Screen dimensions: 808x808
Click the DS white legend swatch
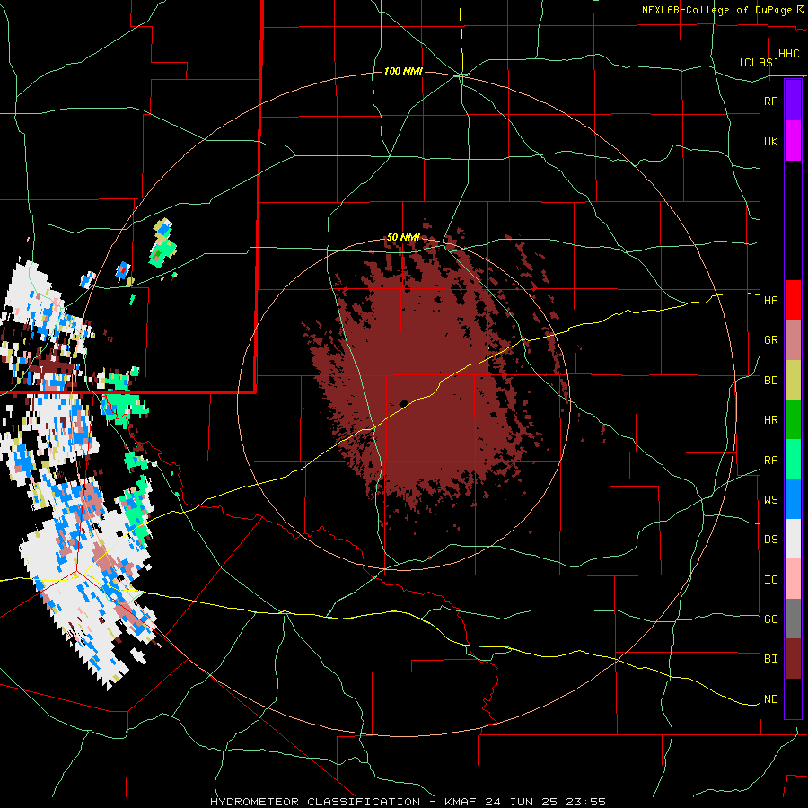(793, 539)
